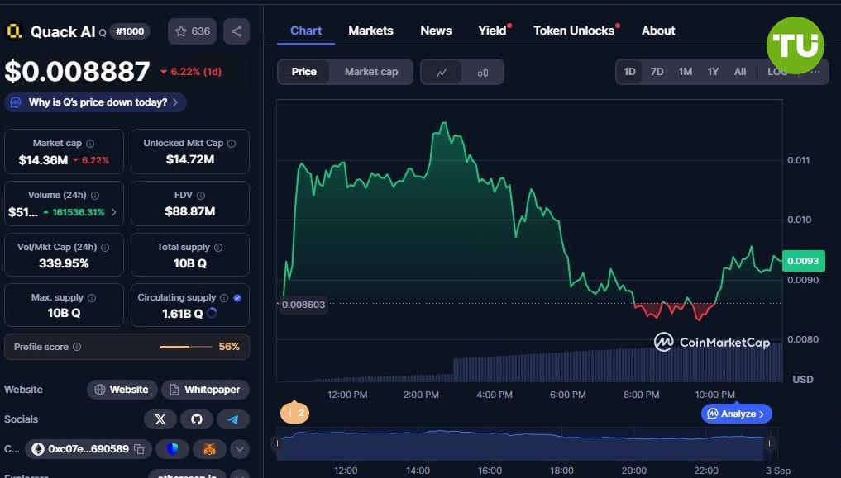Image resolution: width=841 pixels, height=478 pixels.
Task: Click info icon beside Circulating supply
Action: (x=224, y=297)
